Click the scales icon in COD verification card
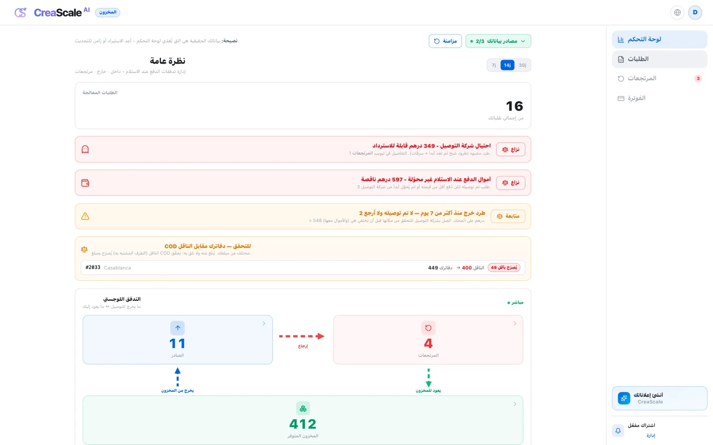The image size is (713, 445). pos(84,250)
